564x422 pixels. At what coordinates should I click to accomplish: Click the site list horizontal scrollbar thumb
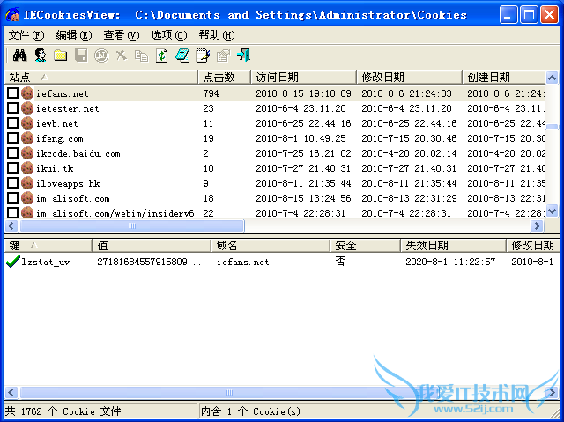(x=132, y=226)
